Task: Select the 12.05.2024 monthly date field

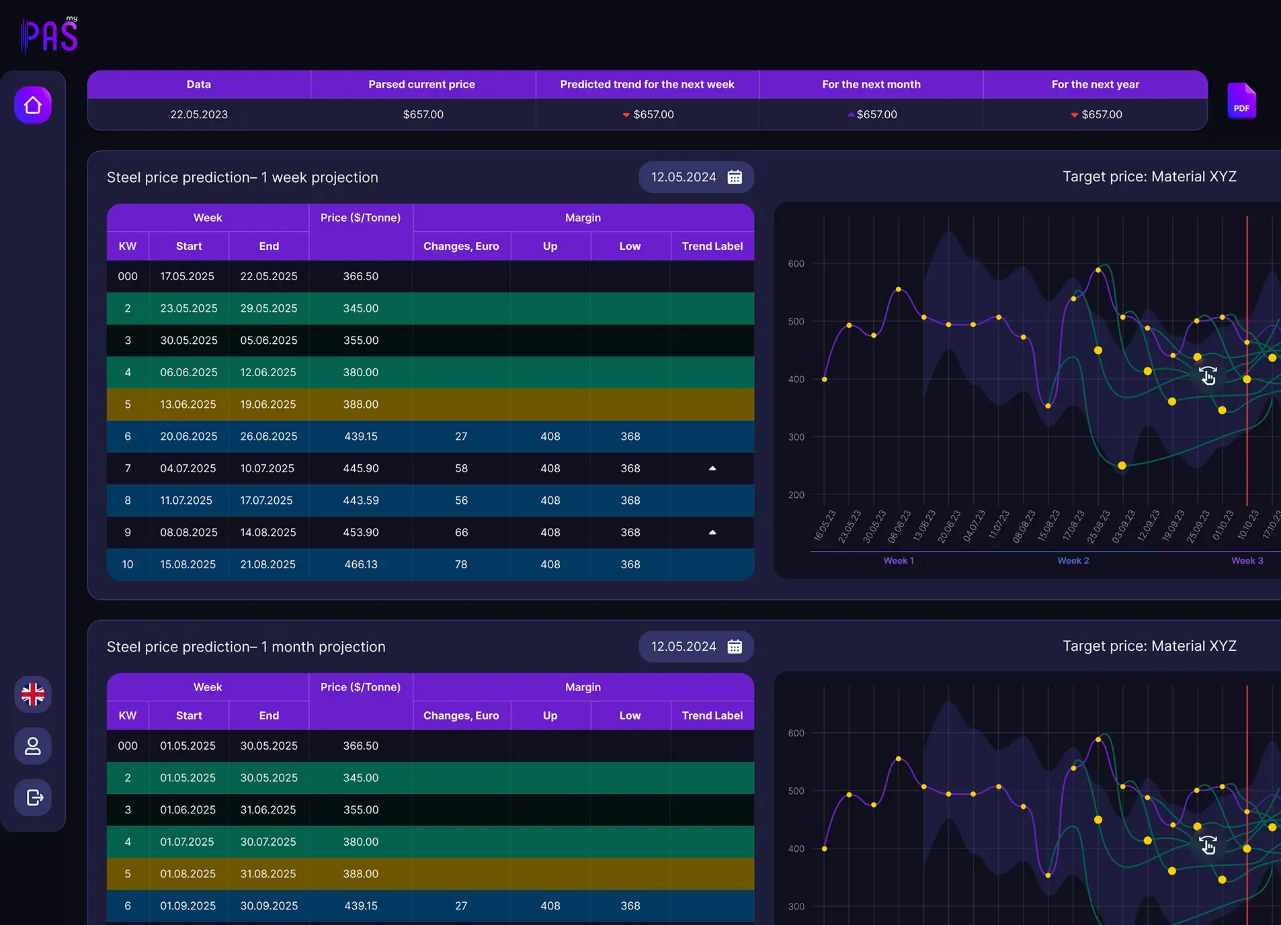Action: tap(696, 647)
